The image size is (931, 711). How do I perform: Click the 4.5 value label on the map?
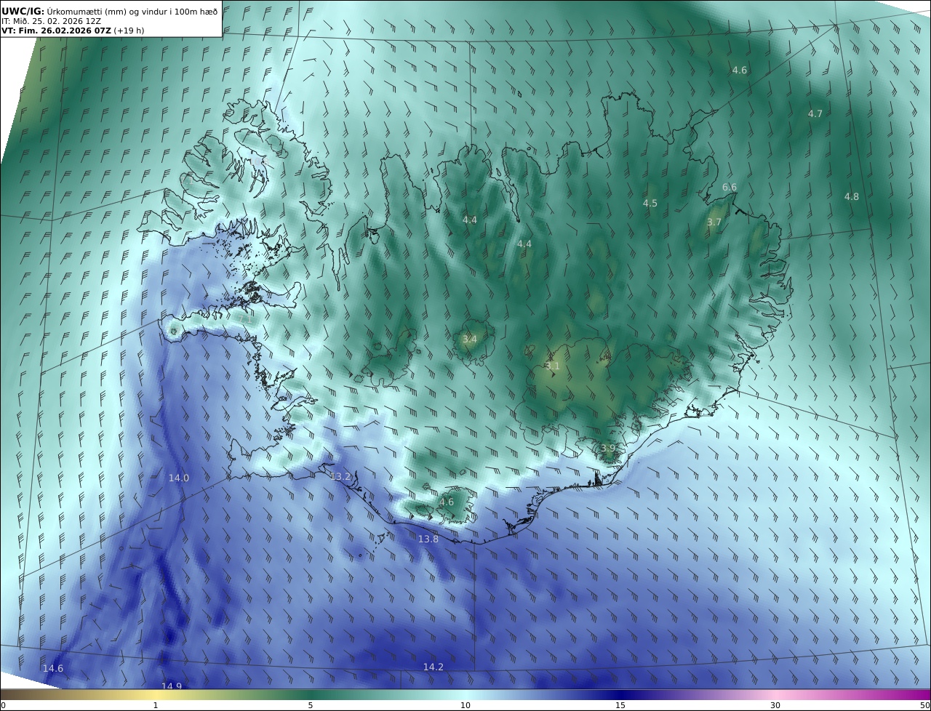coord(650,204)
